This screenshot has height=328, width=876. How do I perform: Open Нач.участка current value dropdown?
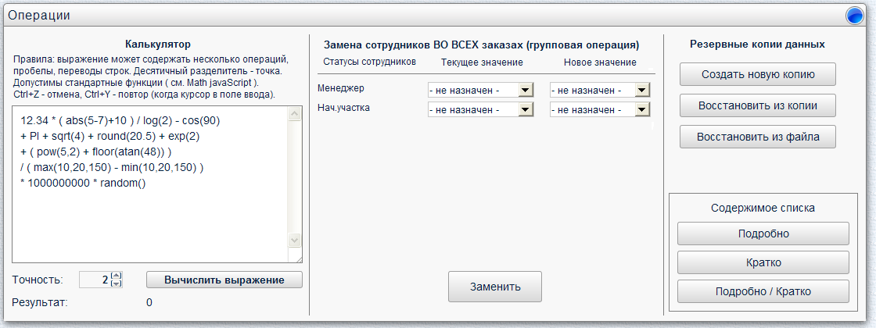(x=480, y=110)
